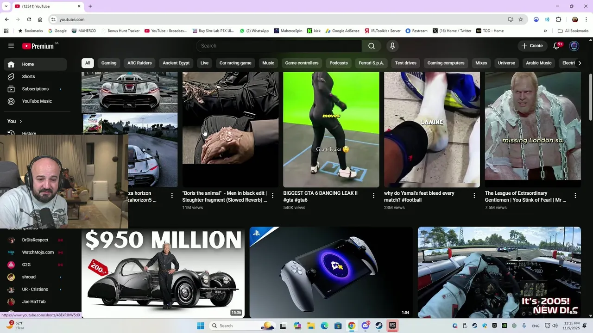Click the Chrome back arrow

tap(6, 19)
